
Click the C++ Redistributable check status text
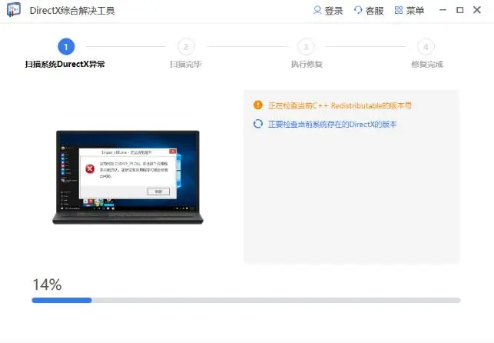(344, 105)
